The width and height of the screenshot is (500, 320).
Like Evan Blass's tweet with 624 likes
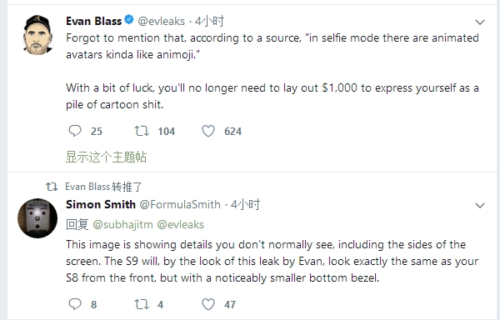point(208,131)
